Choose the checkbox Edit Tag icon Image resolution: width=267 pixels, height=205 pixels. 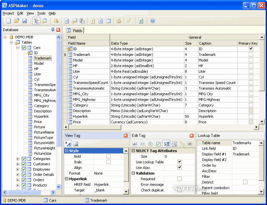coord(158,144)
